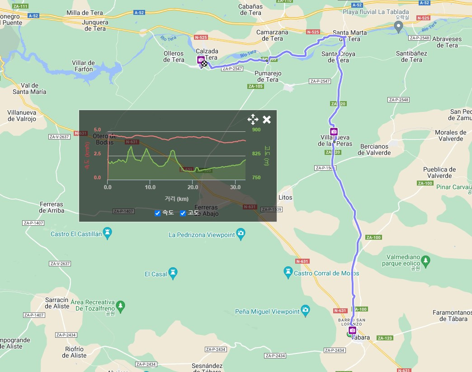
Task: Click the Castro El Castillán castle icon
Action: (x=108, y=233)
